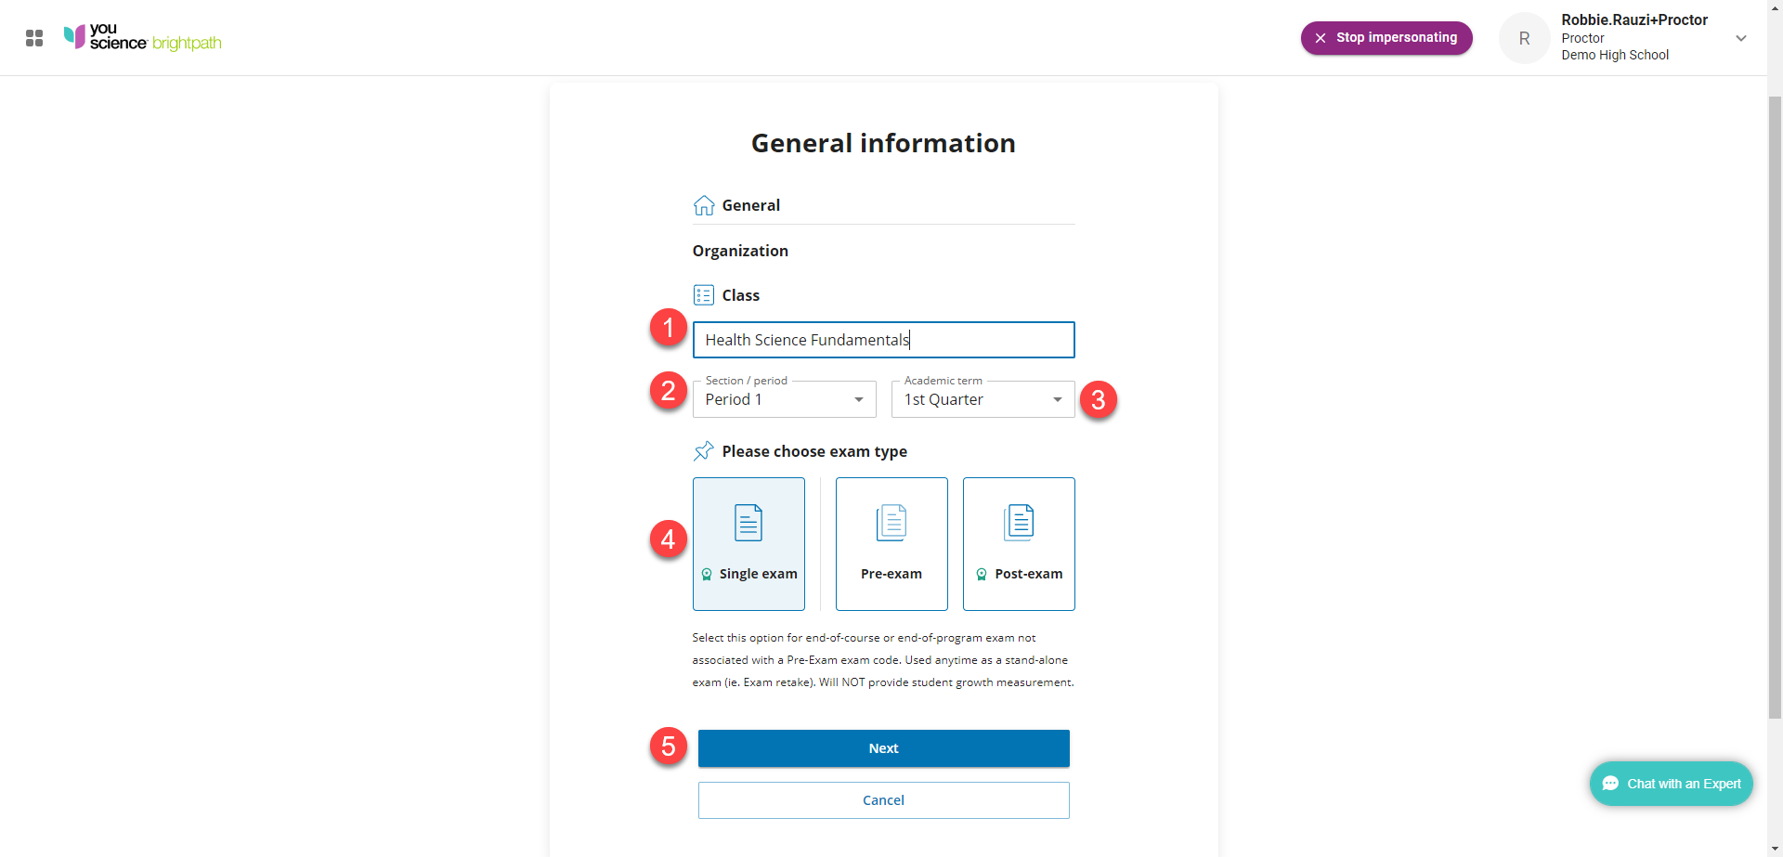1783x857 pixels.
Task: Click the Cancel button
Action: pos(883,800)
